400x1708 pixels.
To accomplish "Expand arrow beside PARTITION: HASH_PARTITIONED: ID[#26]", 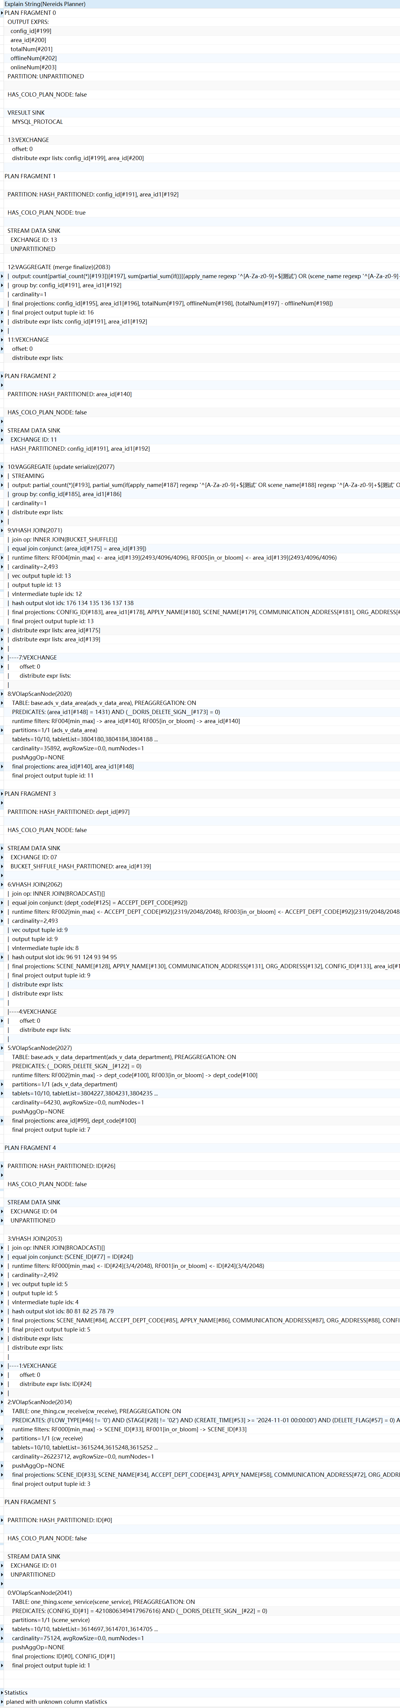I will tap(2, 1166).
